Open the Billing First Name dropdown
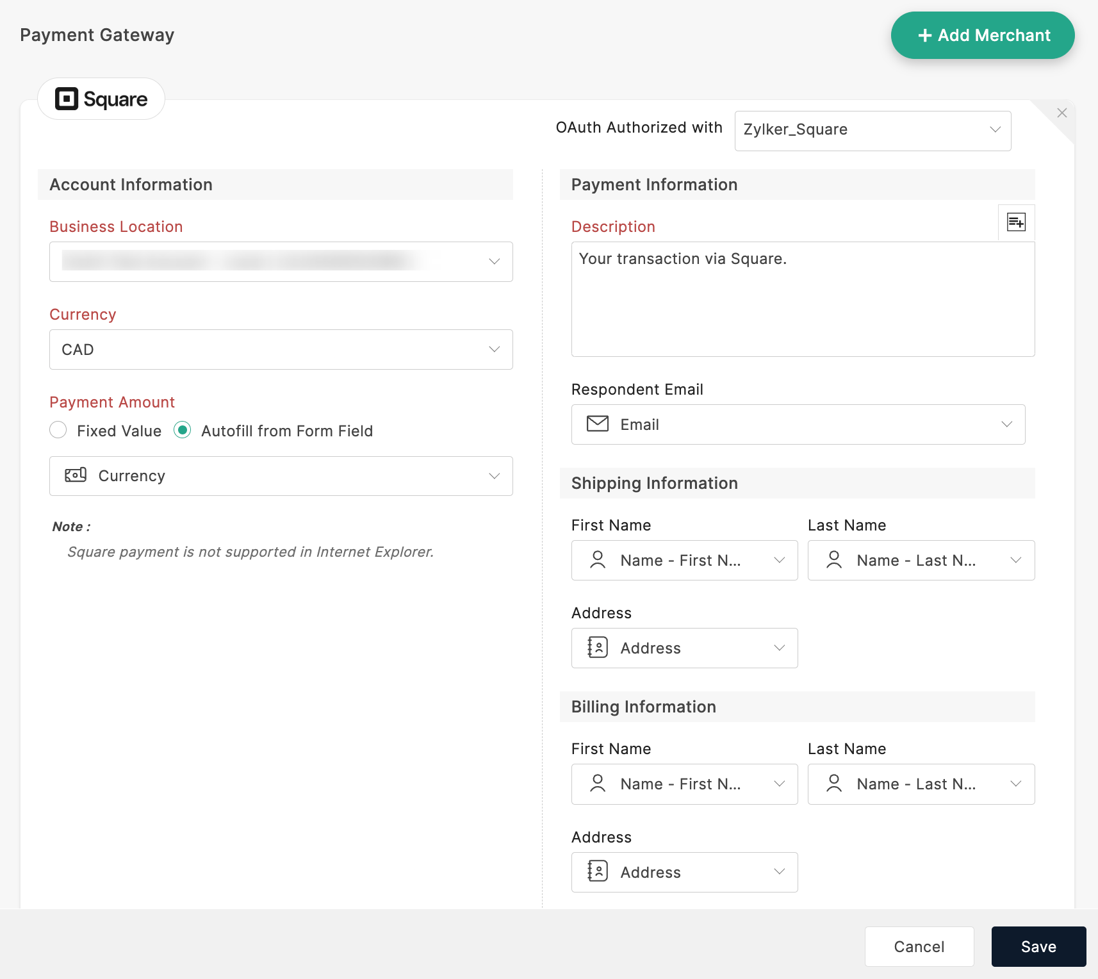Image resolution: width=1098 pixels, height=979 pixels. pyautogui.click(x=684, y=784)
